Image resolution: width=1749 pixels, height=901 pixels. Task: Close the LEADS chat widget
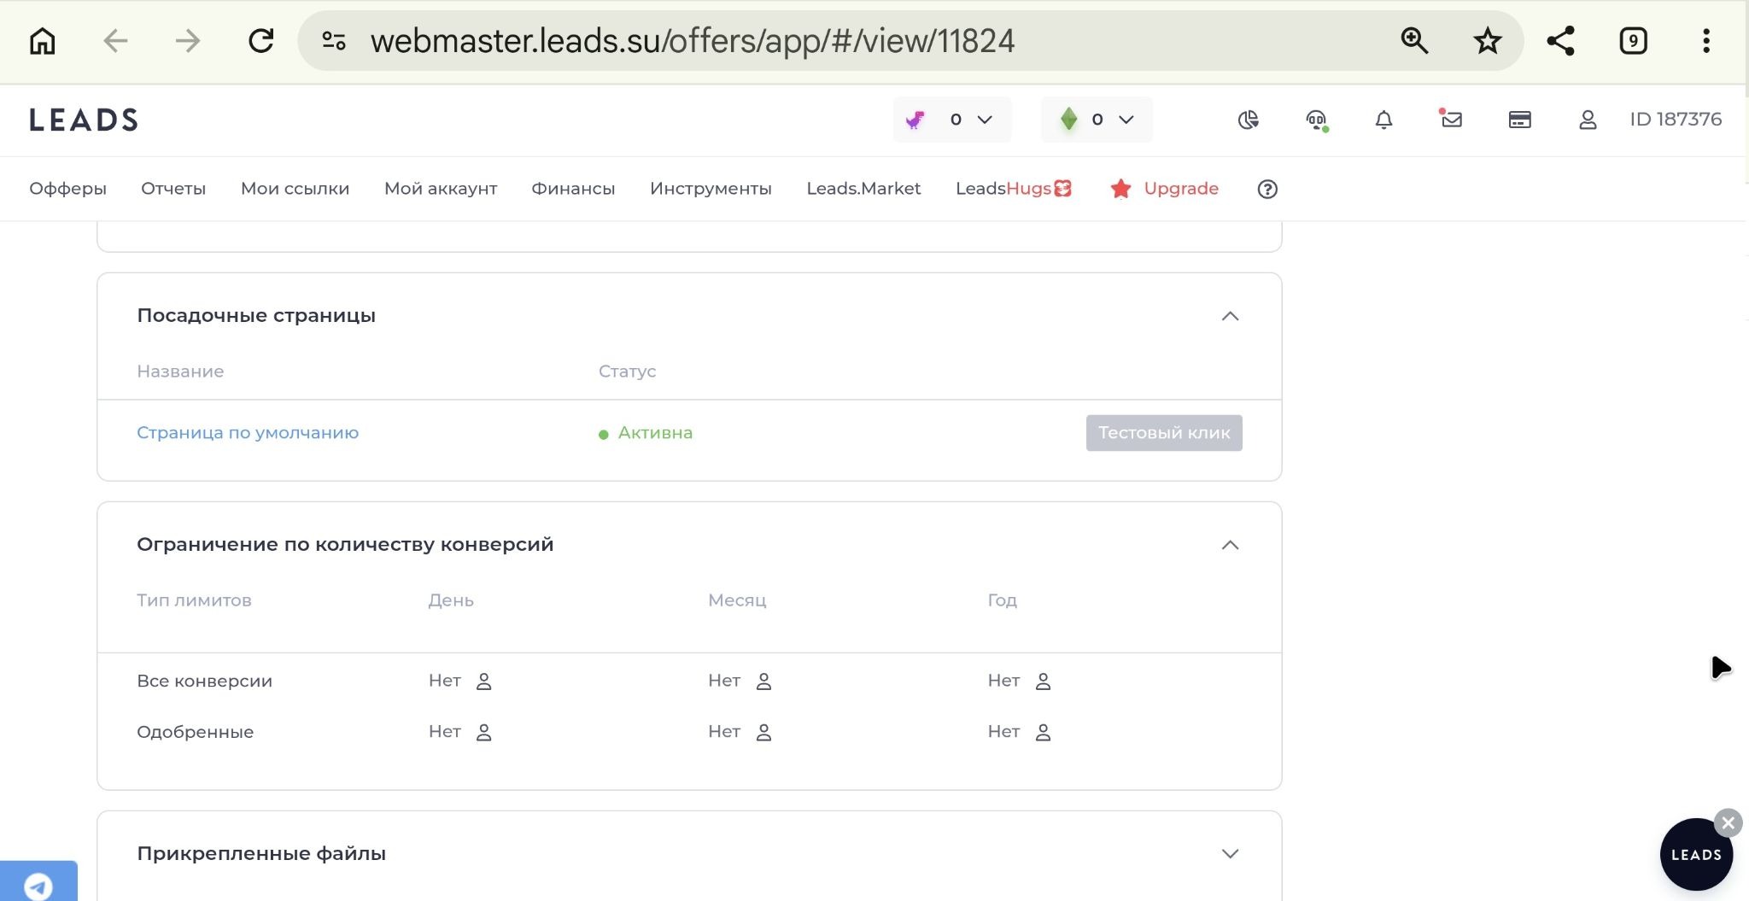coord(1728,823)
